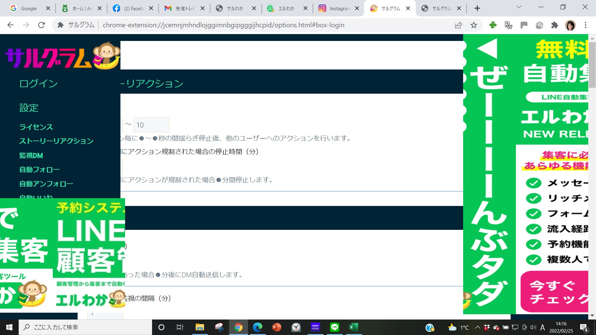Image resolution: width=596 pixels, height=335 pixels.
Task: Select 監視DM in the sidebar
Action: point(31,155)
